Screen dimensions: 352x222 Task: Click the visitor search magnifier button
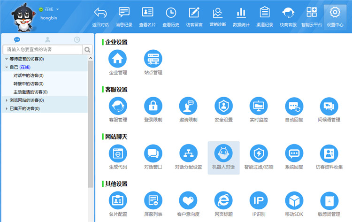tap(88, 49)
